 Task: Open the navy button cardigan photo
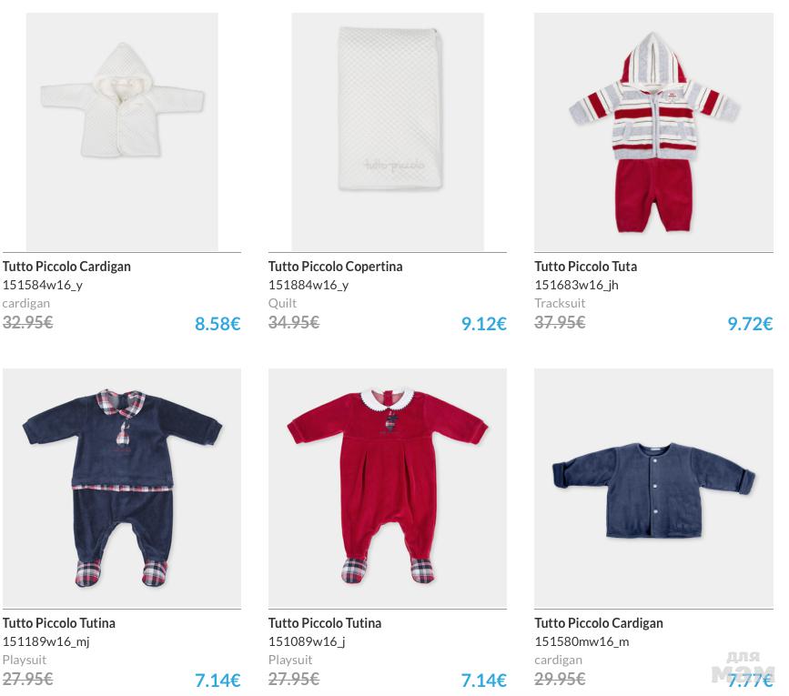tap(653, 489)
